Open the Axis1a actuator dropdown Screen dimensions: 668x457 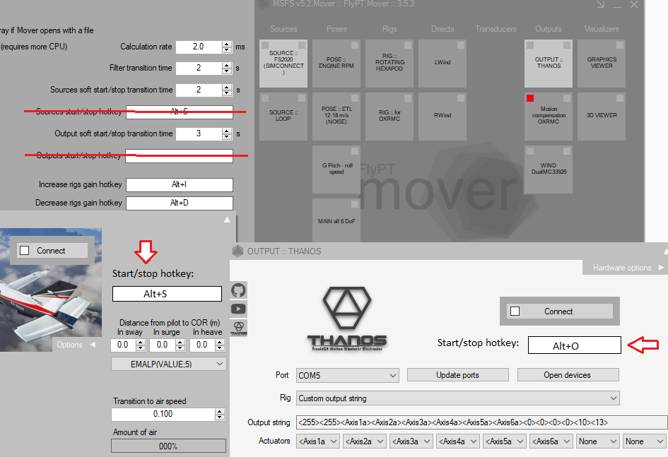pos(318,441)
